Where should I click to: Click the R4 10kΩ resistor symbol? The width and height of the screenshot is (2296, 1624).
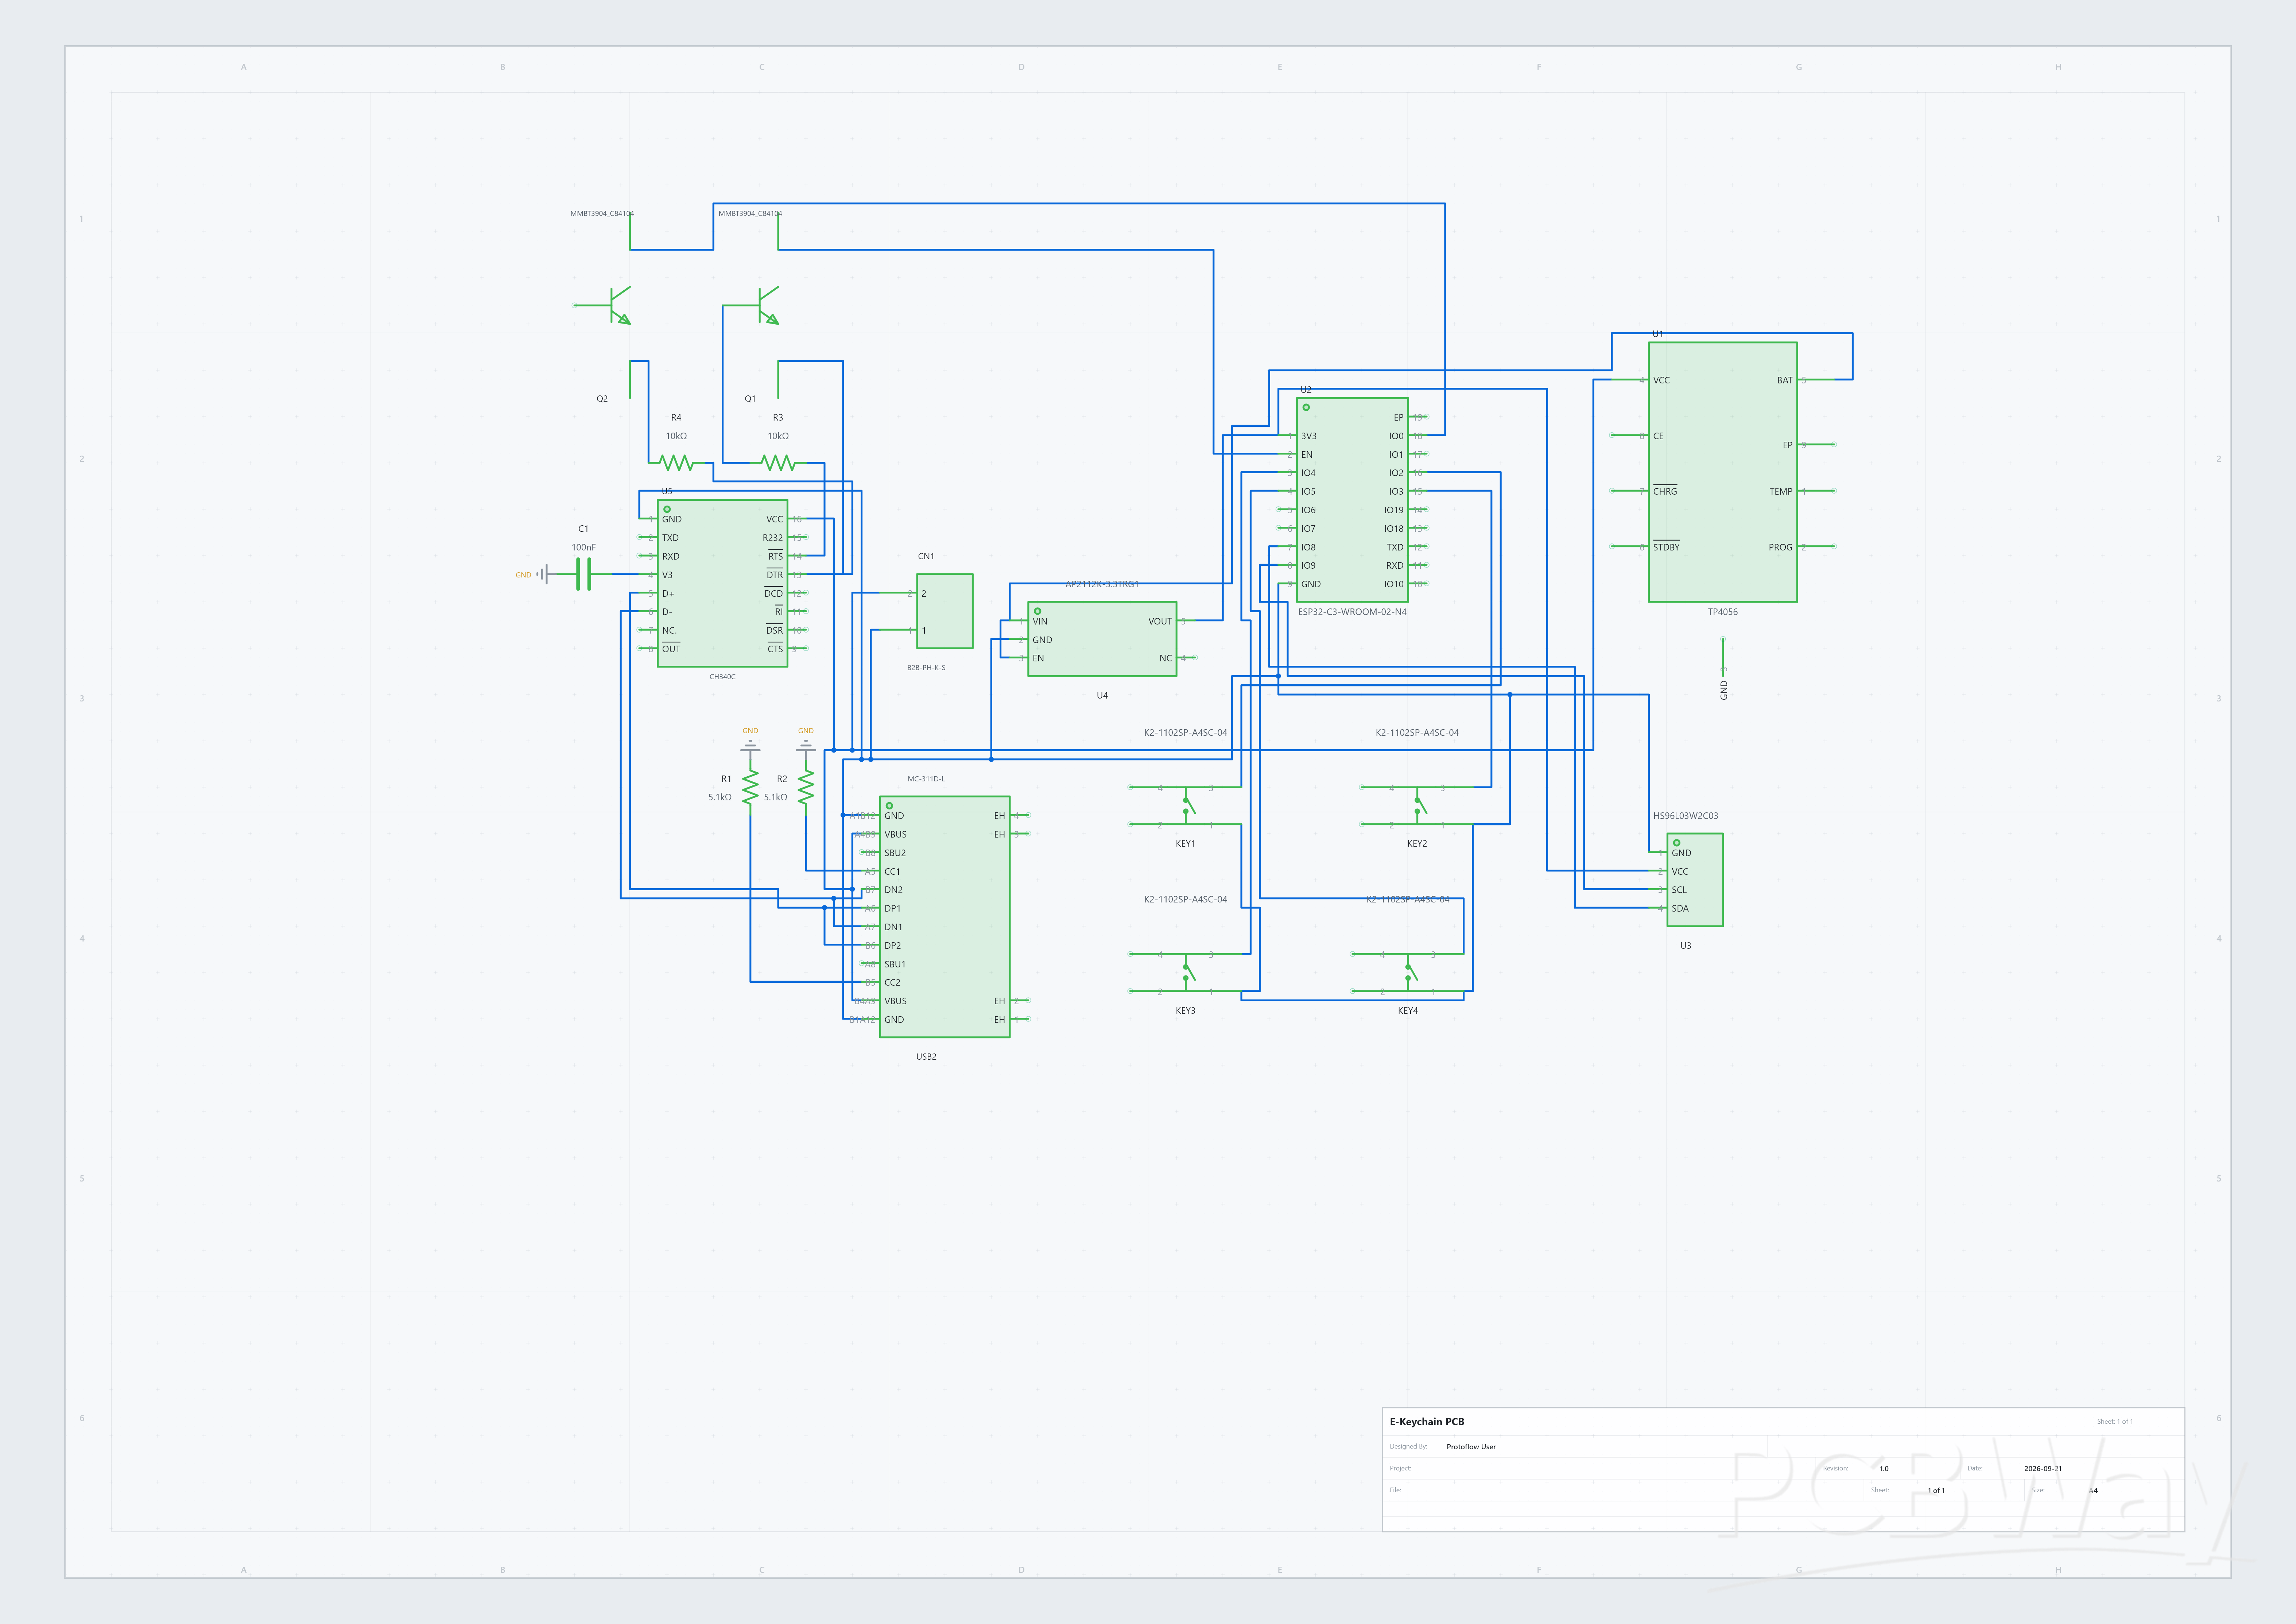677,463
